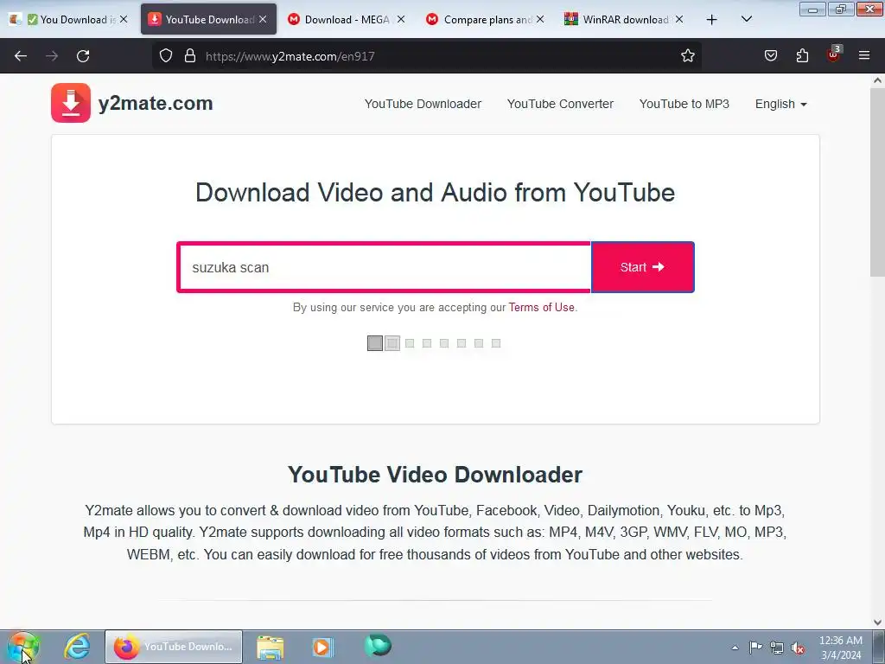The height and width of the screenshot is (664, 885).
Task: Open the uBlock extension icon with badge
Action: click(834, 54)
